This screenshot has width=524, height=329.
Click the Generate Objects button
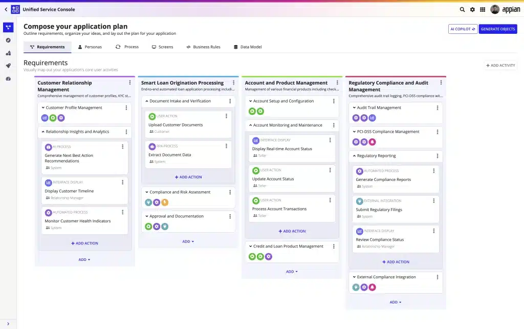point(497,29)
